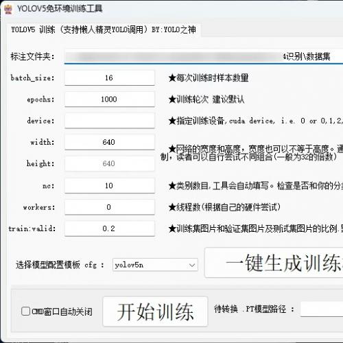Click the ★训练轮次 建议默认 hint text

coord(206,99)
